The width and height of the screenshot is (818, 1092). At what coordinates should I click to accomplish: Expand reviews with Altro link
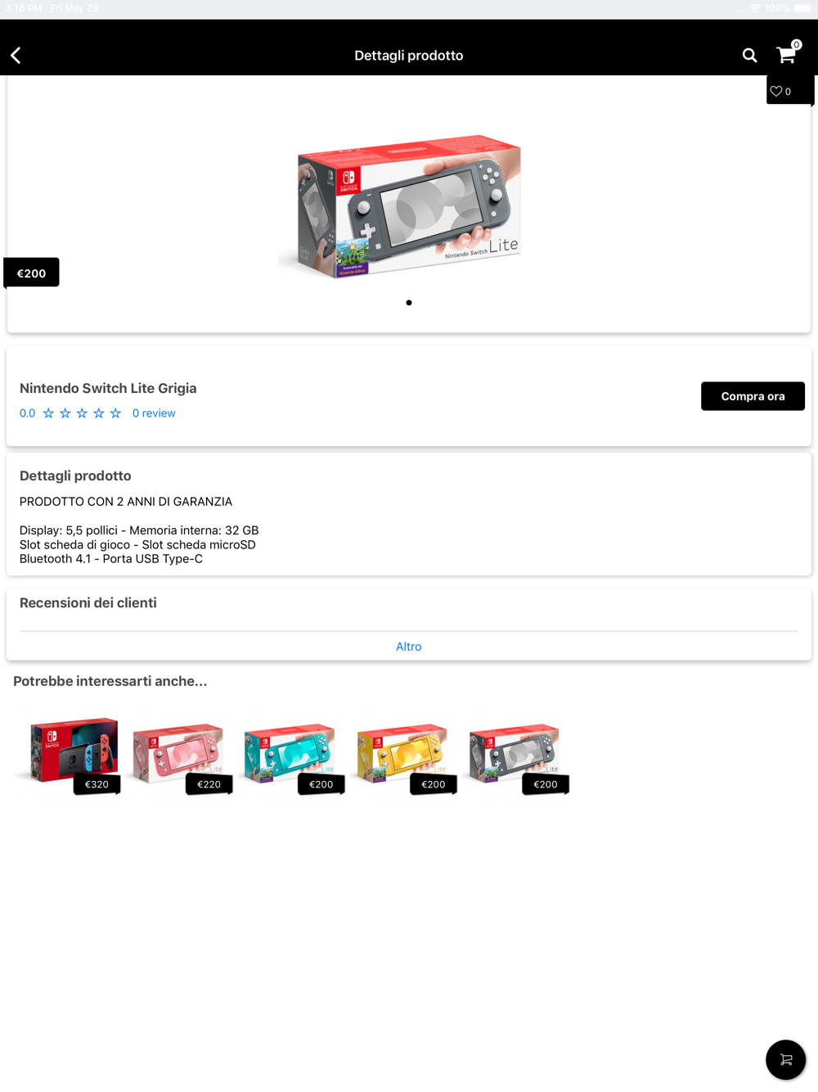coord(409,647)
